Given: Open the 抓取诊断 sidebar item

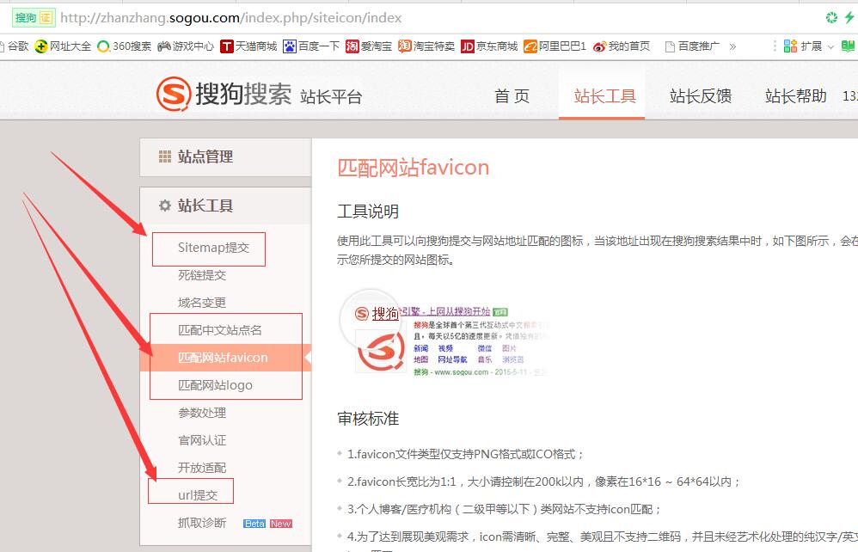Looking at the screenshot, I should [202, 523].
